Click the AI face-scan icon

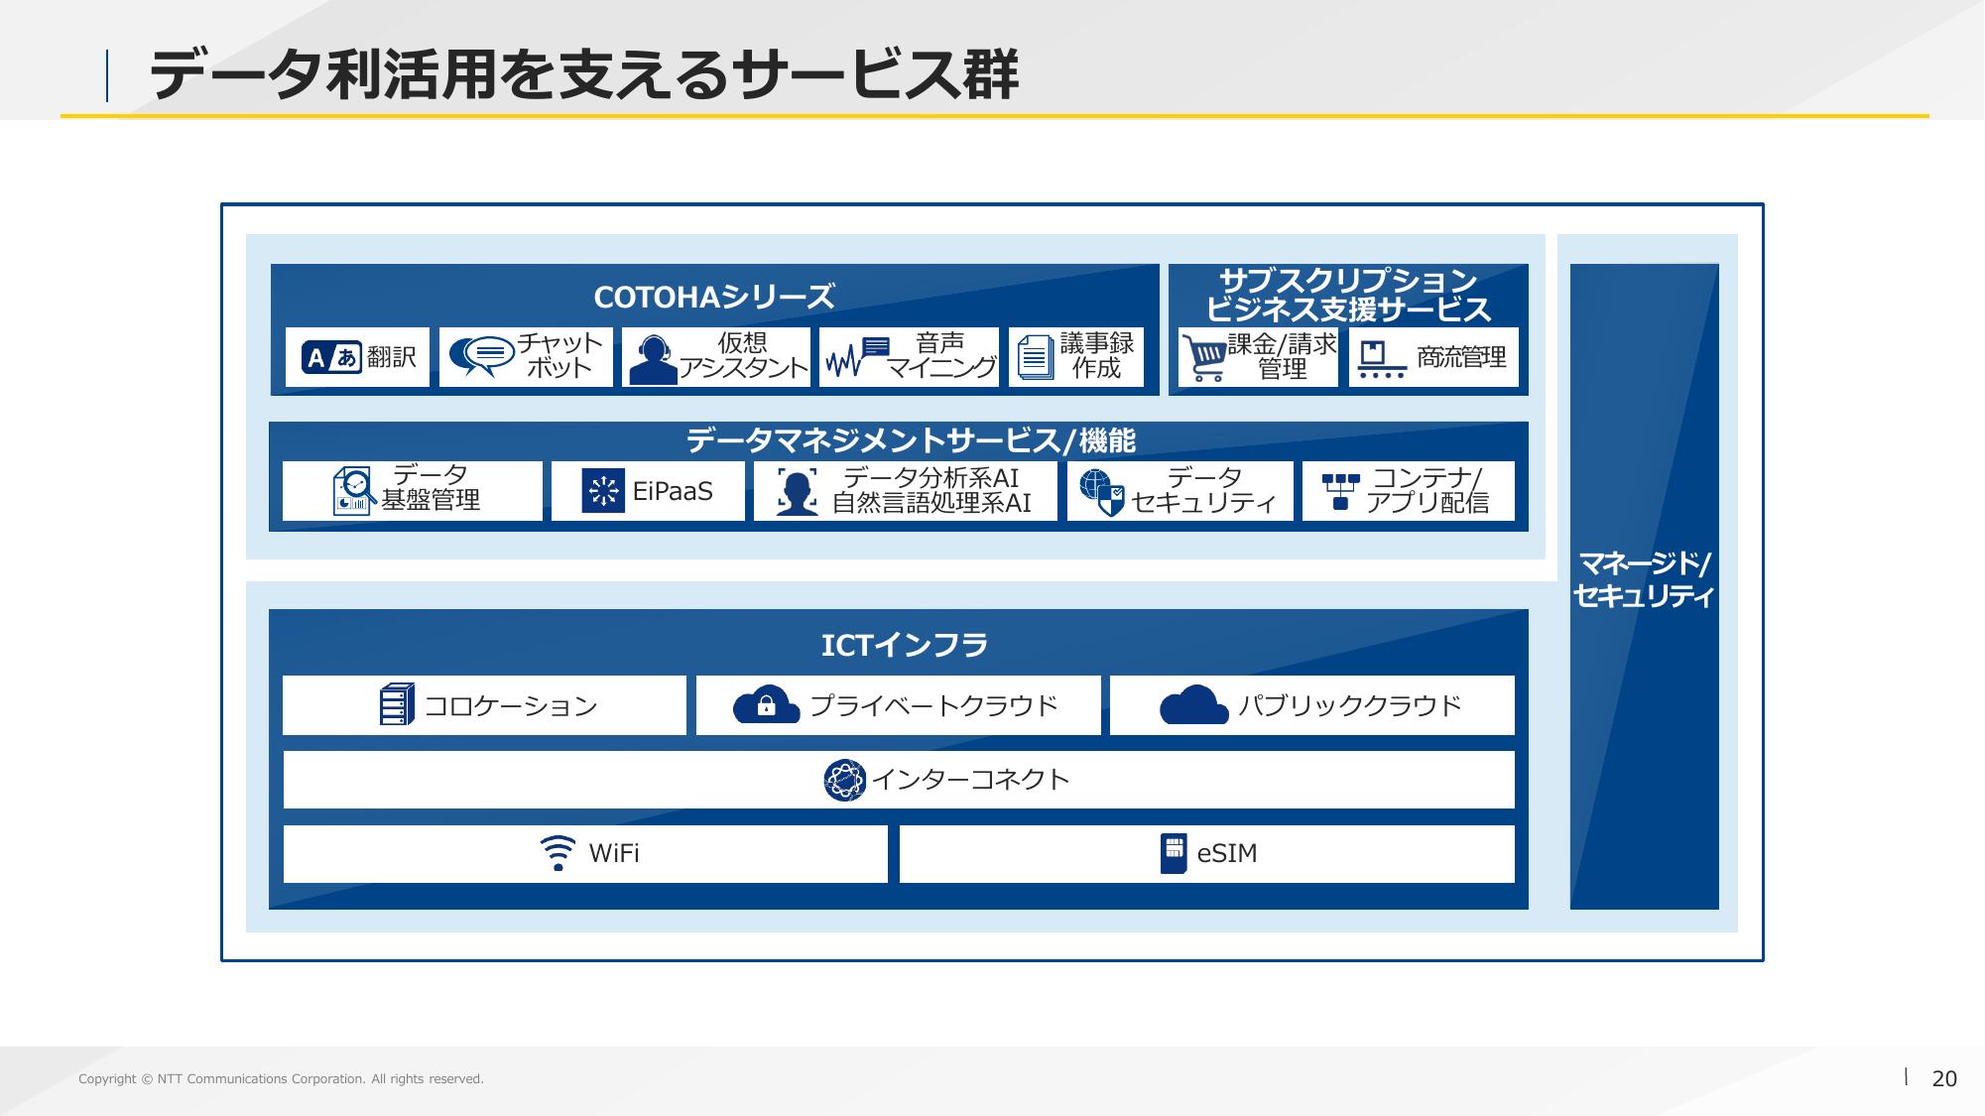(x=798, y=491)
